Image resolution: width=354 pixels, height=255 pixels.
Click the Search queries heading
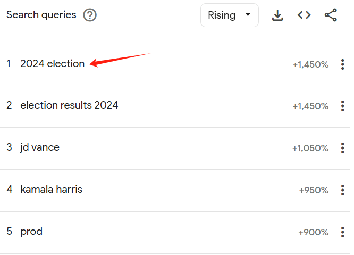tap(41, 15)
